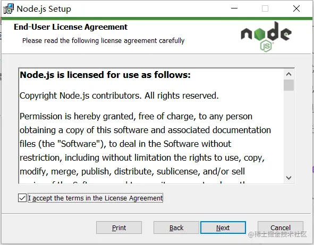The image size is (314, 245).
Task: Click the license scrollbar down arrow
Action: 288,178
